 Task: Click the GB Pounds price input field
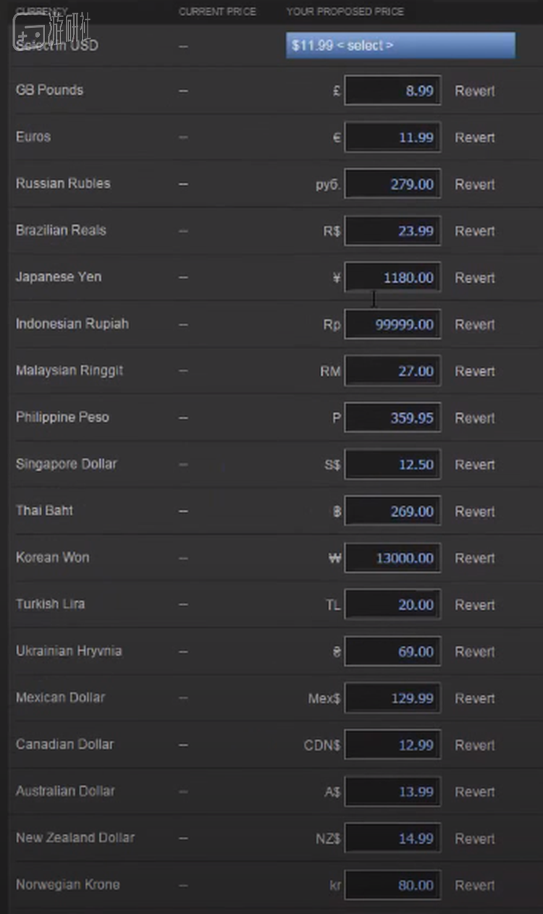coord(392,91)
